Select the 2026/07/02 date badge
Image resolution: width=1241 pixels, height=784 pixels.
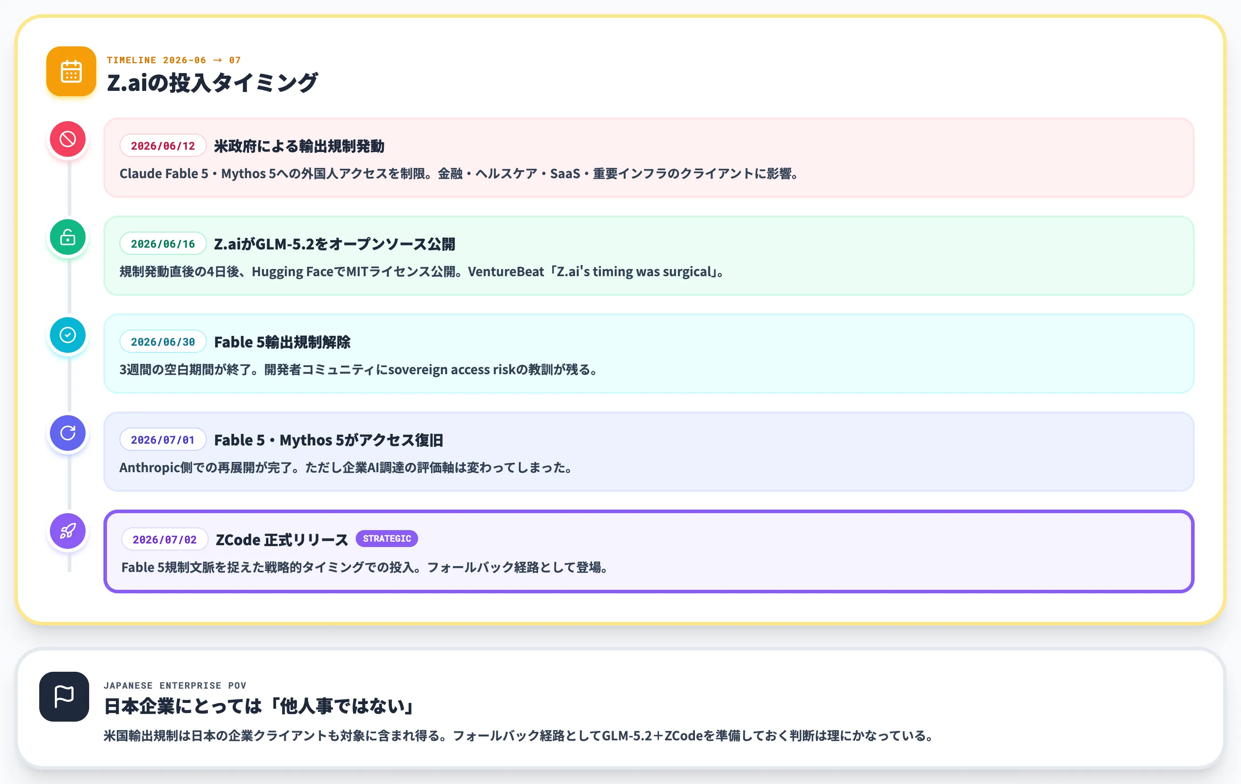pyautogui.click(x=164, y=539)
